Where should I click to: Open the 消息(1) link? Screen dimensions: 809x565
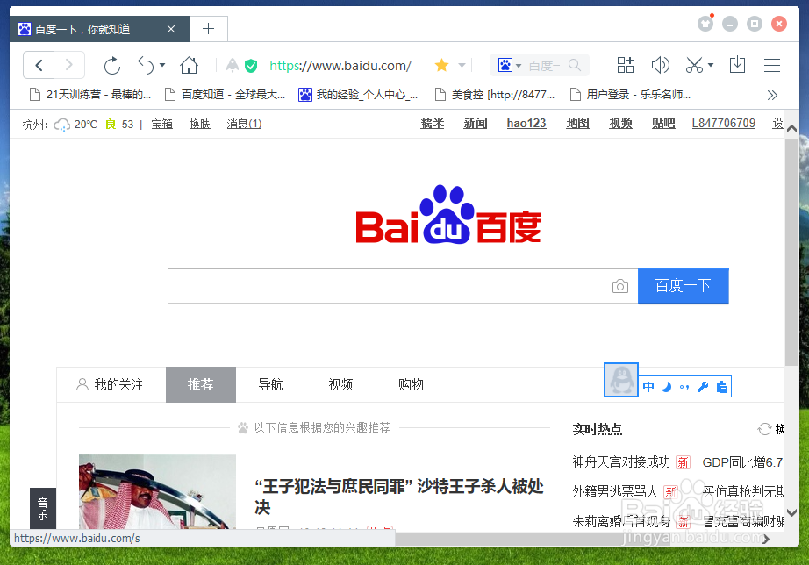tap(244, 124)
